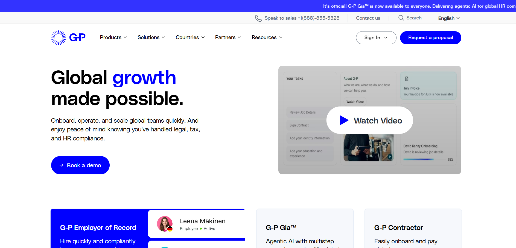Image resolution: width=516 pixels, height=248 pixels.
Task: Click the Your Tasks heading
Action: click(x=295, y=79)
